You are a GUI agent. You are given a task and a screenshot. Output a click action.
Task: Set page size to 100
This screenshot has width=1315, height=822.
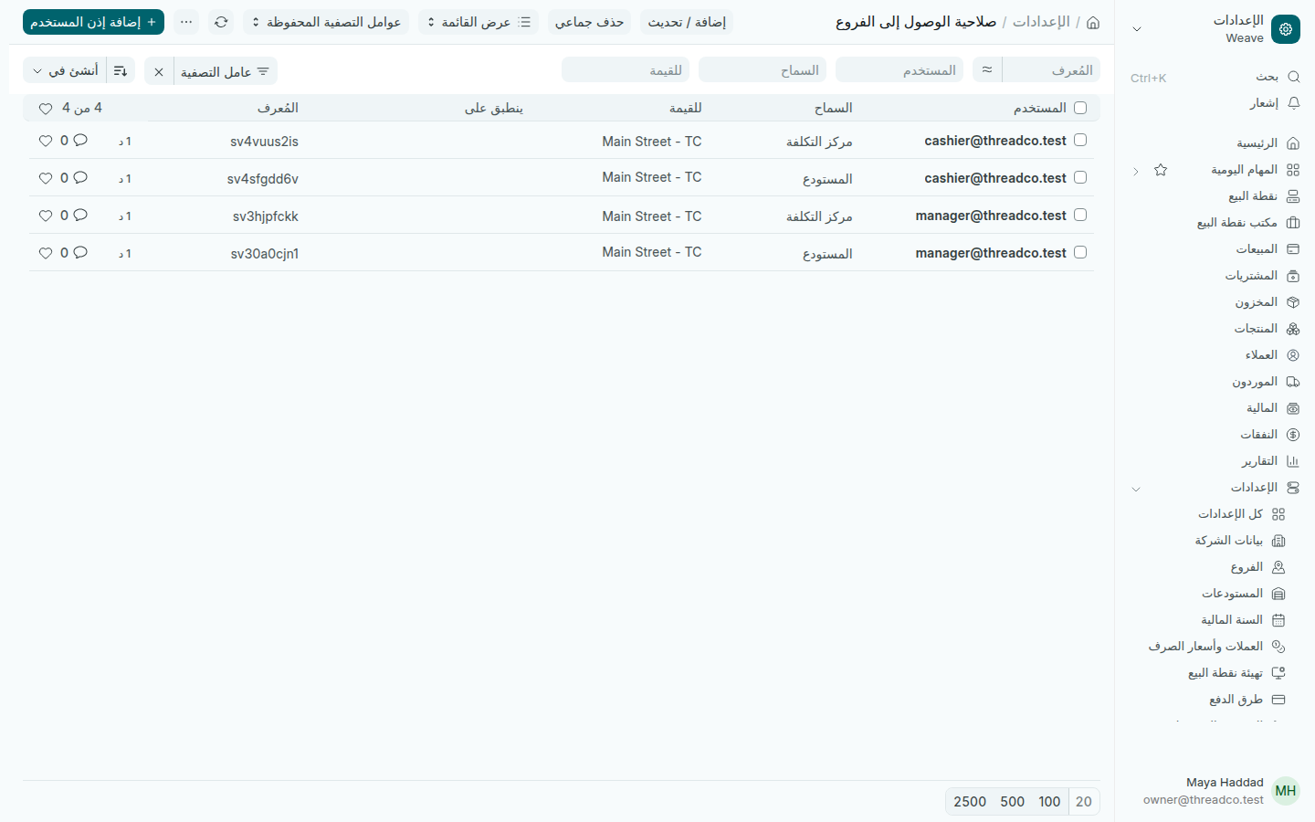click(1049, 801)
